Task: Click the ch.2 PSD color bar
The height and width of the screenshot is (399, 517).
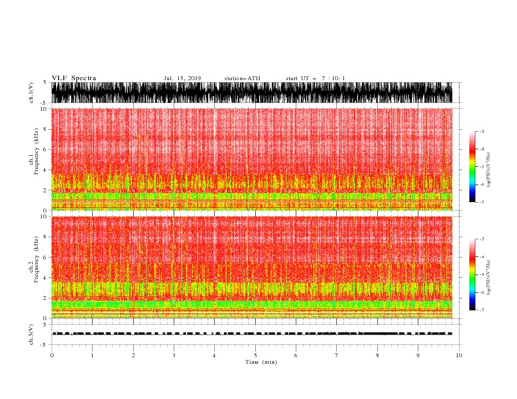Action: click(x=472, y=274)
